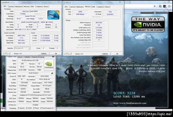This screenshot has width=173, height=117.
Task: Click the CAS# Latency '5.0 clocks' value
Action: tap(99, 28)
